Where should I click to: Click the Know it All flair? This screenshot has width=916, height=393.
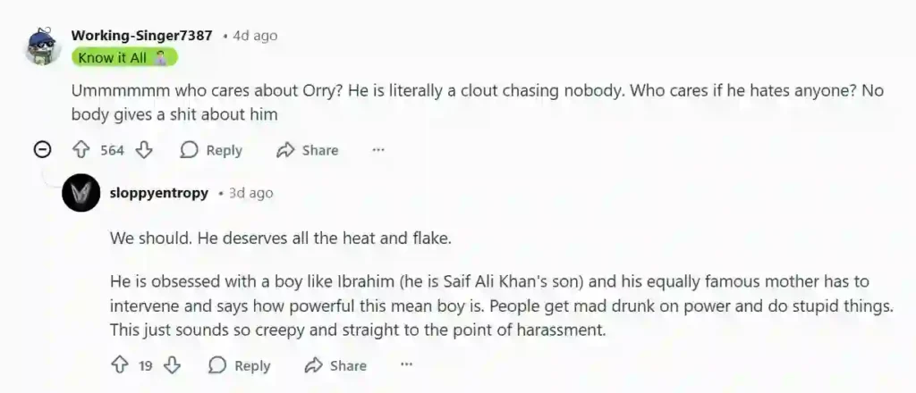pos(124,57)
